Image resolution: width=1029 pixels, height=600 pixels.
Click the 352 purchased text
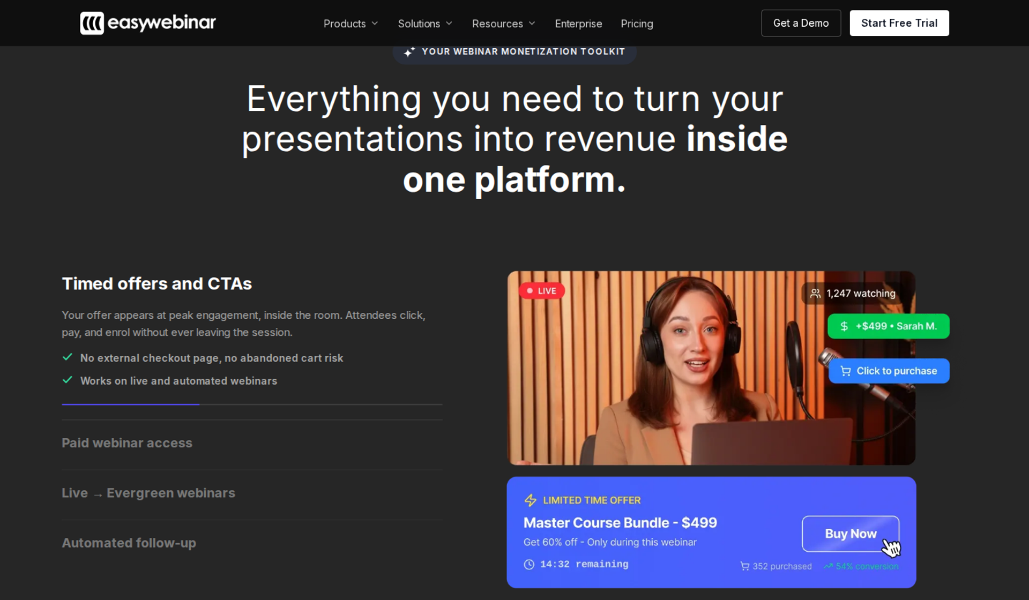(x=782, y=566)
